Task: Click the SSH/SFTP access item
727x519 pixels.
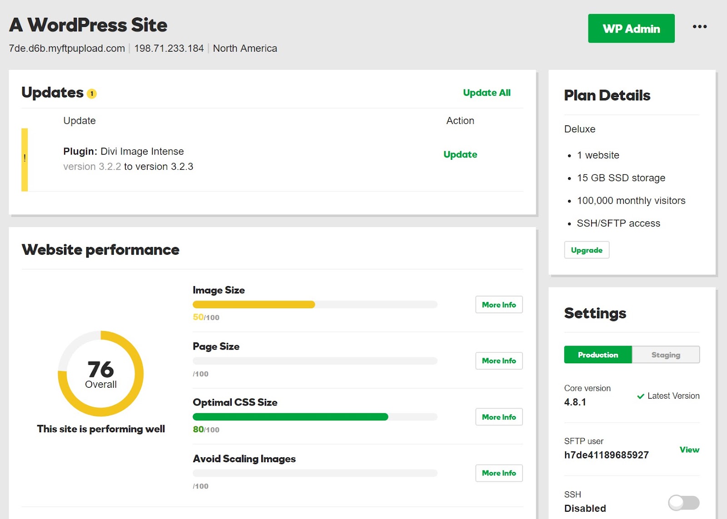Action: (x=618, y=223)
